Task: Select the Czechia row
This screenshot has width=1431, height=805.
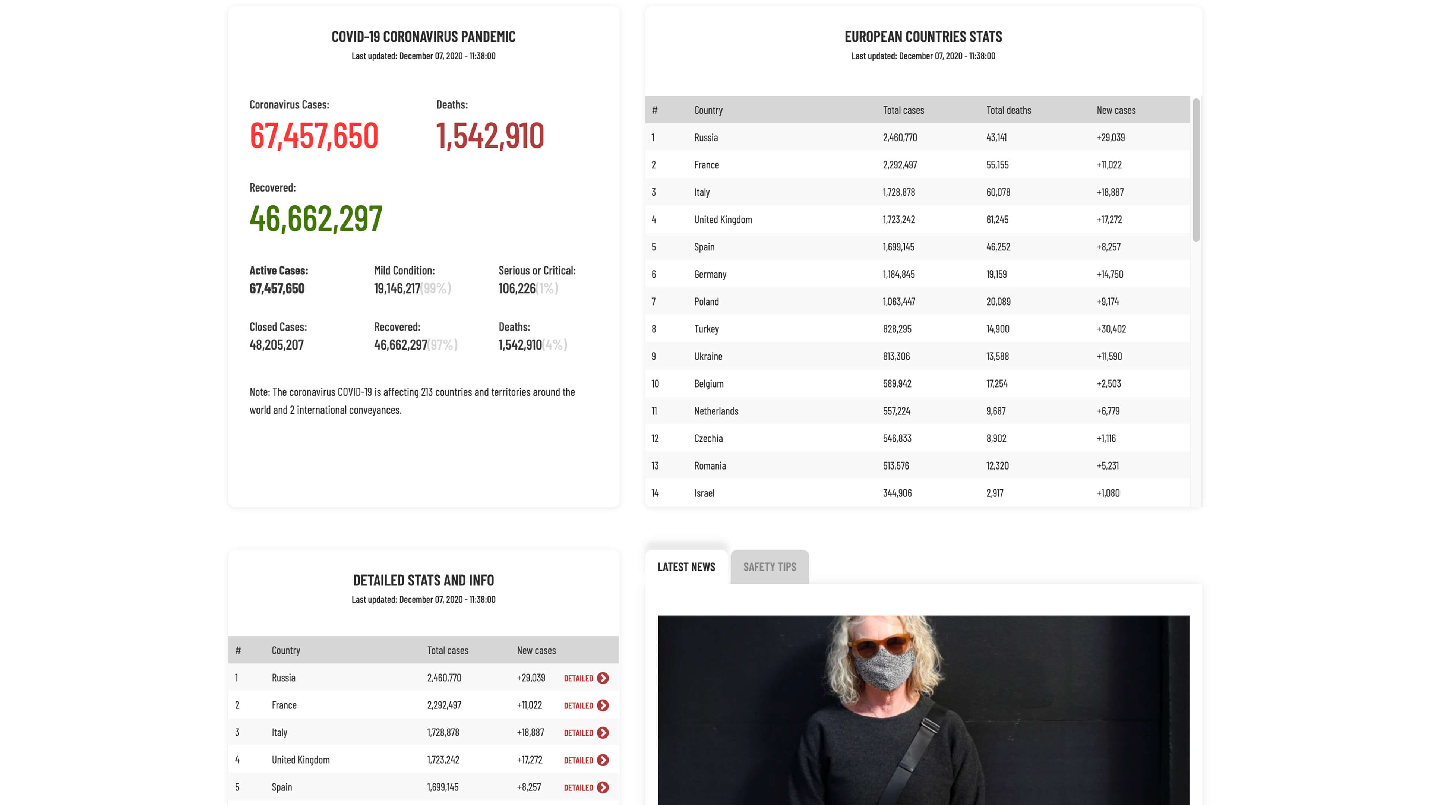Action: pos(917,438)
